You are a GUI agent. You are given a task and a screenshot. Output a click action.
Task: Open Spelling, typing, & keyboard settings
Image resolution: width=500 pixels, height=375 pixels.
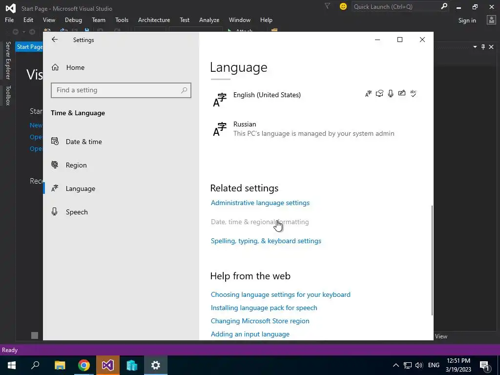[x=266, y=241]
